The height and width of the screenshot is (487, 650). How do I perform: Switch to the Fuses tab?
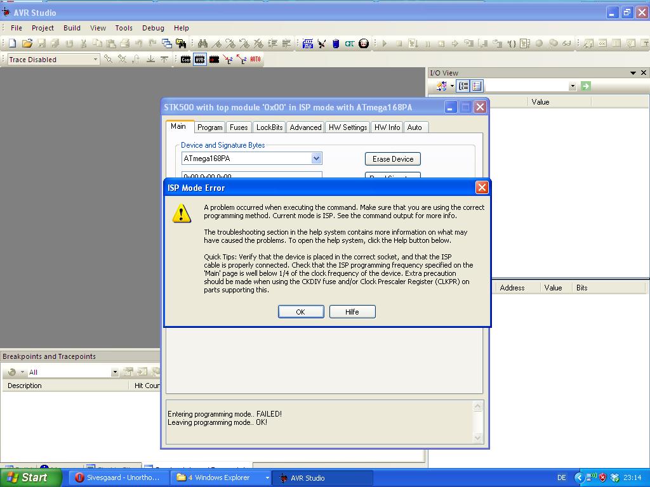point(239,127)
